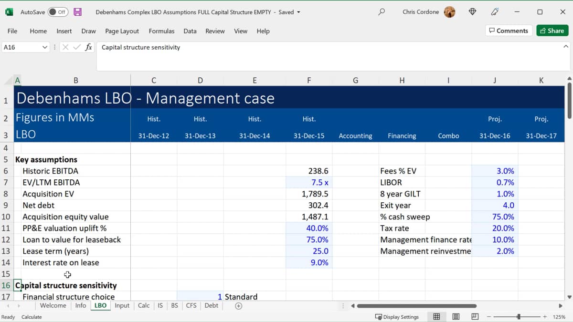Screen dimensions: 573x322
Task: Open the Page Layout tab
Action: [x=122, y=31]
